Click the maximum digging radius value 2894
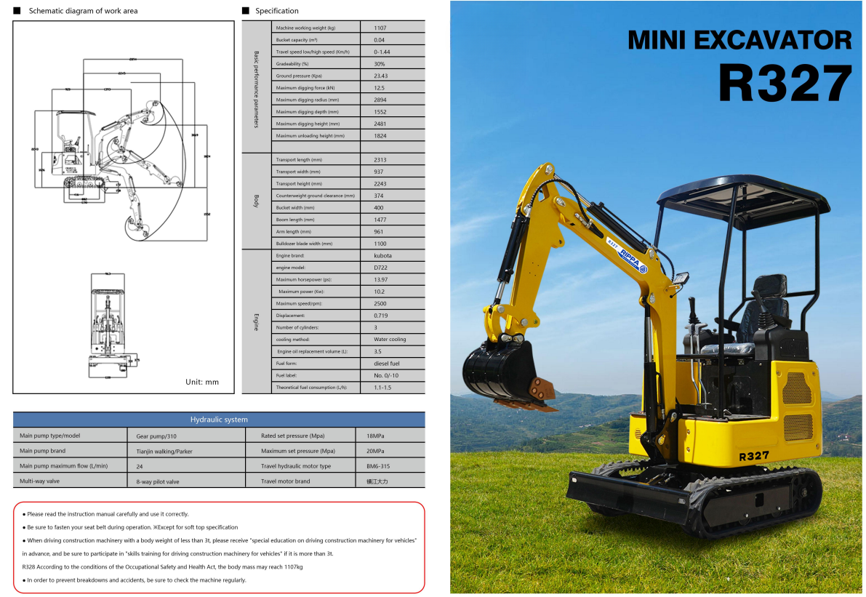This screenshot has width=866, height=597. tap(380, 100)
